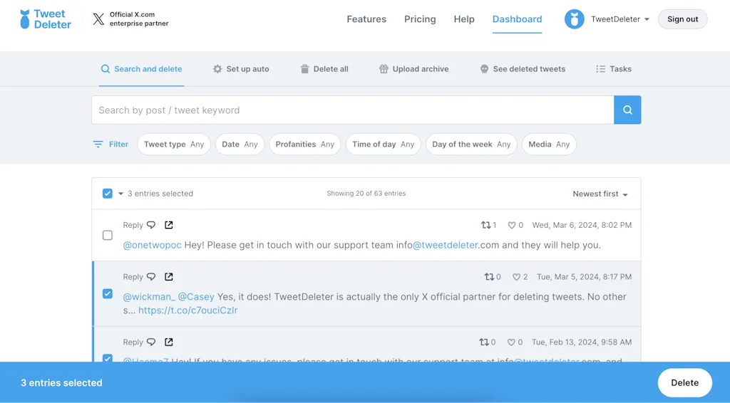Viewport: 730px width, 403px height.
Task: Click the @Casey mention link
Action: click(196, 297)
